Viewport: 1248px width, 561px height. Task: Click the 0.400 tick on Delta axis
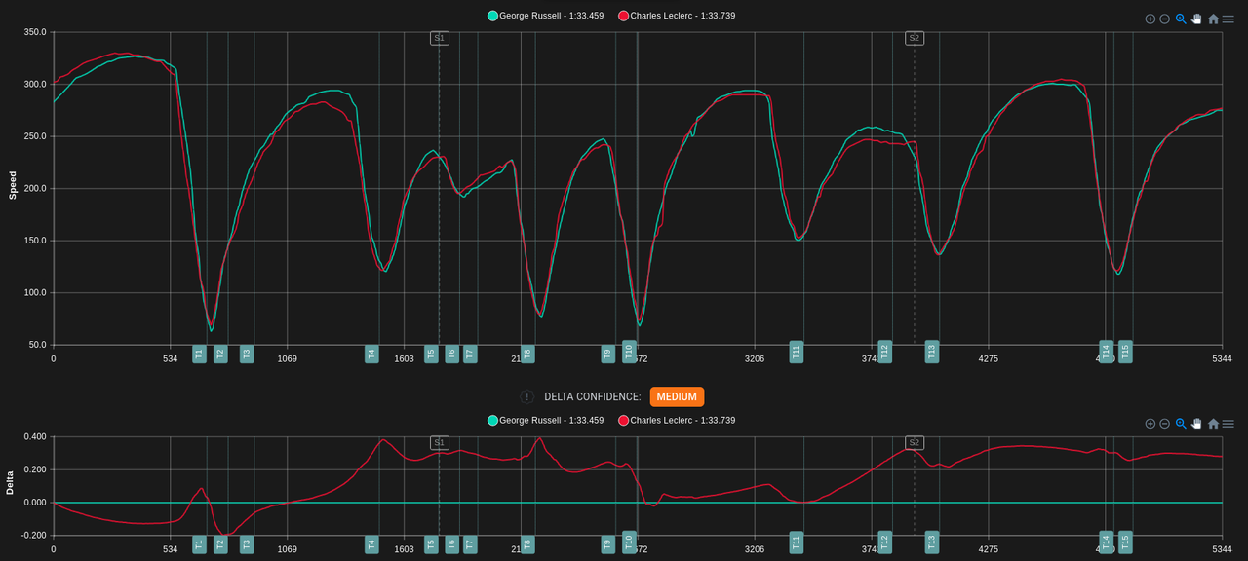click(35, 436)
